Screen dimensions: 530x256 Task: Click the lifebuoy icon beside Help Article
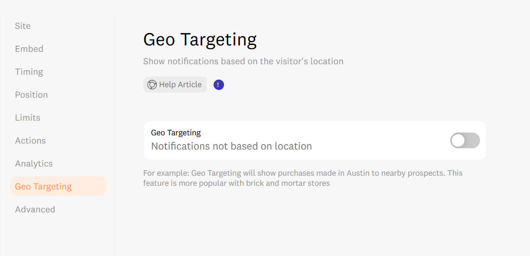pos(152,85)
